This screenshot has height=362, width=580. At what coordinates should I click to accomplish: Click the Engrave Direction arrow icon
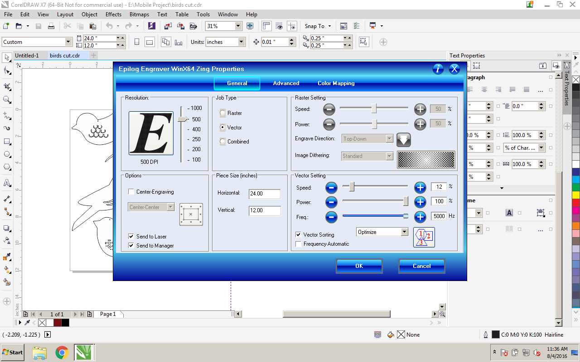403,139
